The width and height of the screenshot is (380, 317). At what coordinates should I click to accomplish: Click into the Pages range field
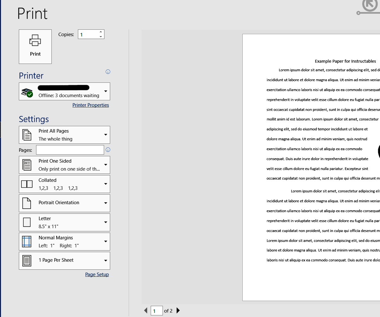[70, 150]
